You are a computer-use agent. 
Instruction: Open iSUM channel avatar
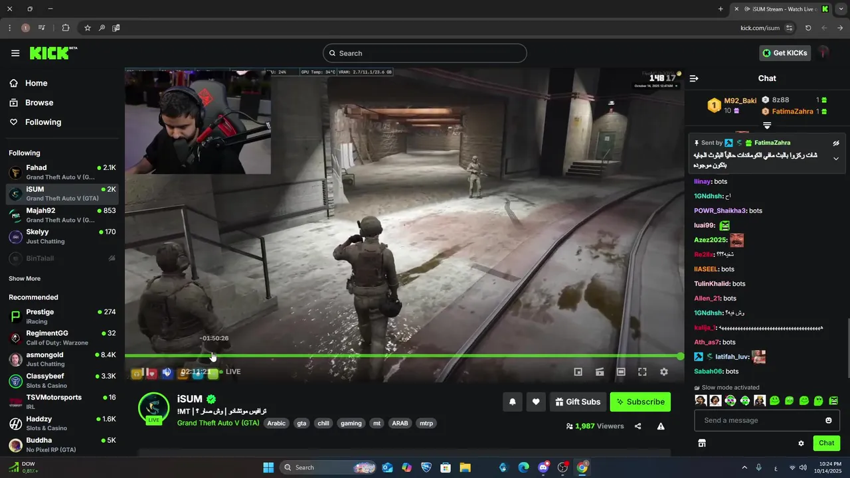click(x=153, y=406)
